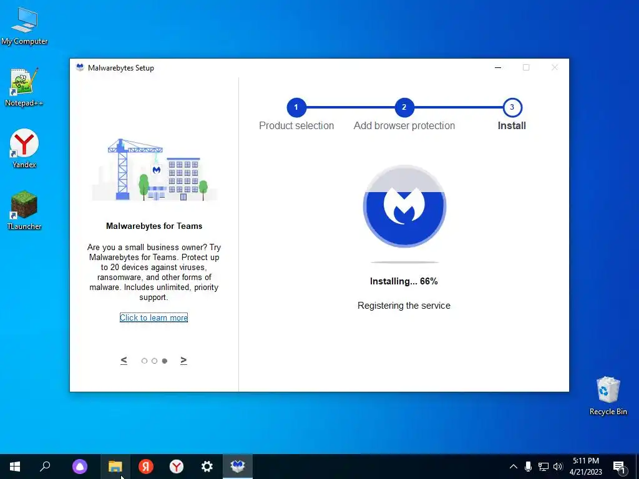
Task: Go to next promo slide
Action: [184, 360]
